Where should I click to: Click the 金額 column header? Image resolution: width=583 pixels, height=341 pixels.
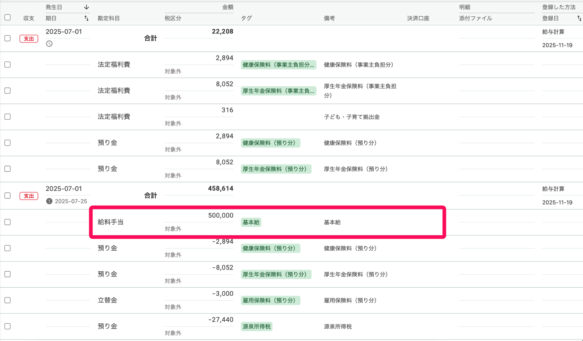pos(228,7)
